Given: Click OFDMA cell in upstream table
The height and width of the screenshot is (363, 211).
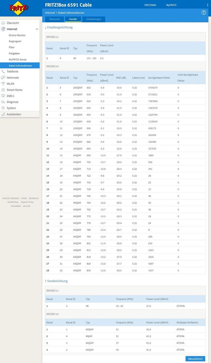Looking at the screenshot, I should (x=180, y=306).
